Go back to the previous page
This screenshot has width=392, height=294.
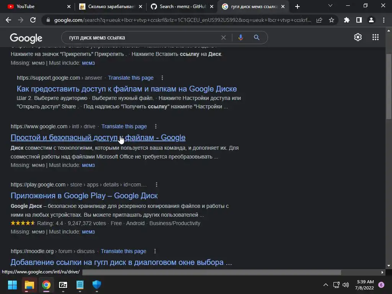pos(8,20)
